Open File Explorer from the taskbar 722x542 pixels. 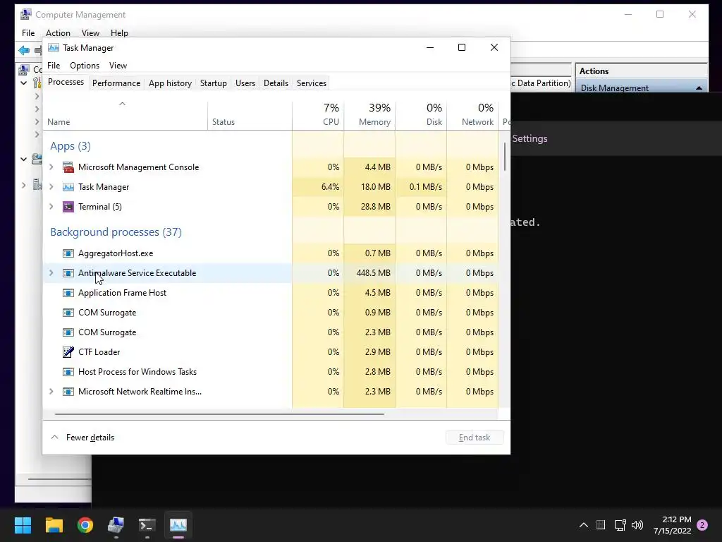pos(54,525)
